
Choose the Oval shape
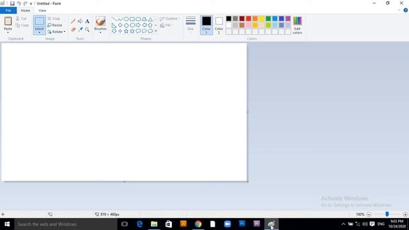pos(127,19)
